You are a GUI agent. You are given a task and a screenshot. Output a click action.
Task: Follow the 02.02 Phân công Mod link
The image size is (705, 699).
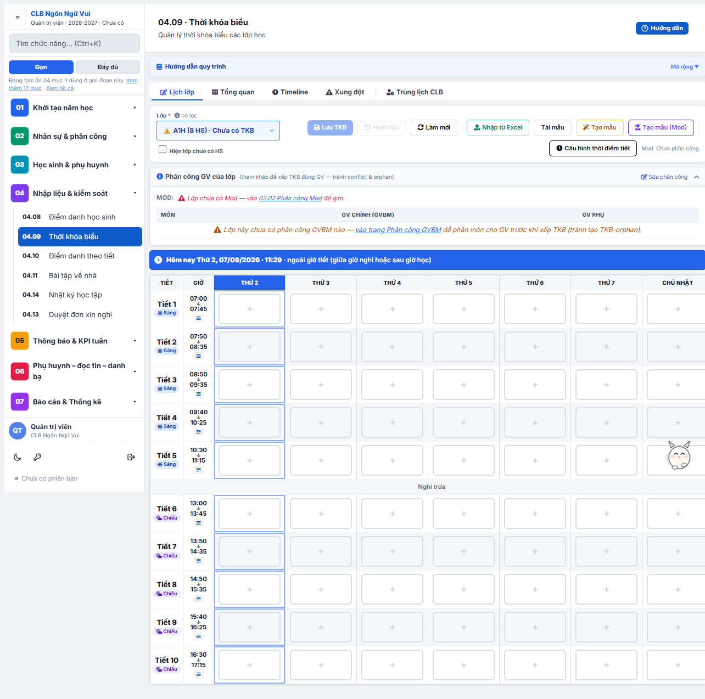coord(290,198)
